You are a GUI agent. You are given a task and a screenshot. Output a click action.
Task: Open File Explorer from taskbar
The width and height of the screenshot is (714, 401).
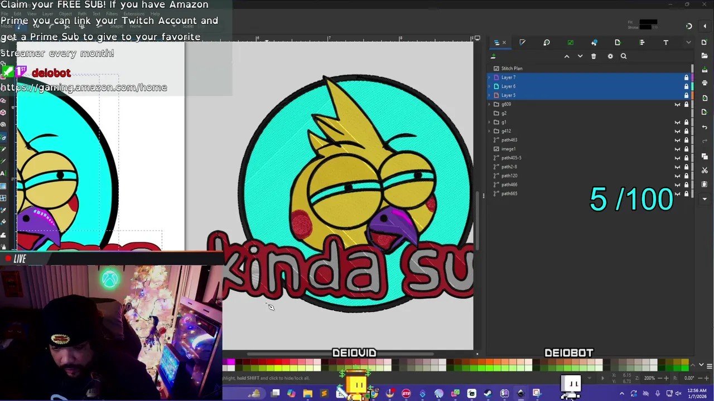(x=307, y=394)
